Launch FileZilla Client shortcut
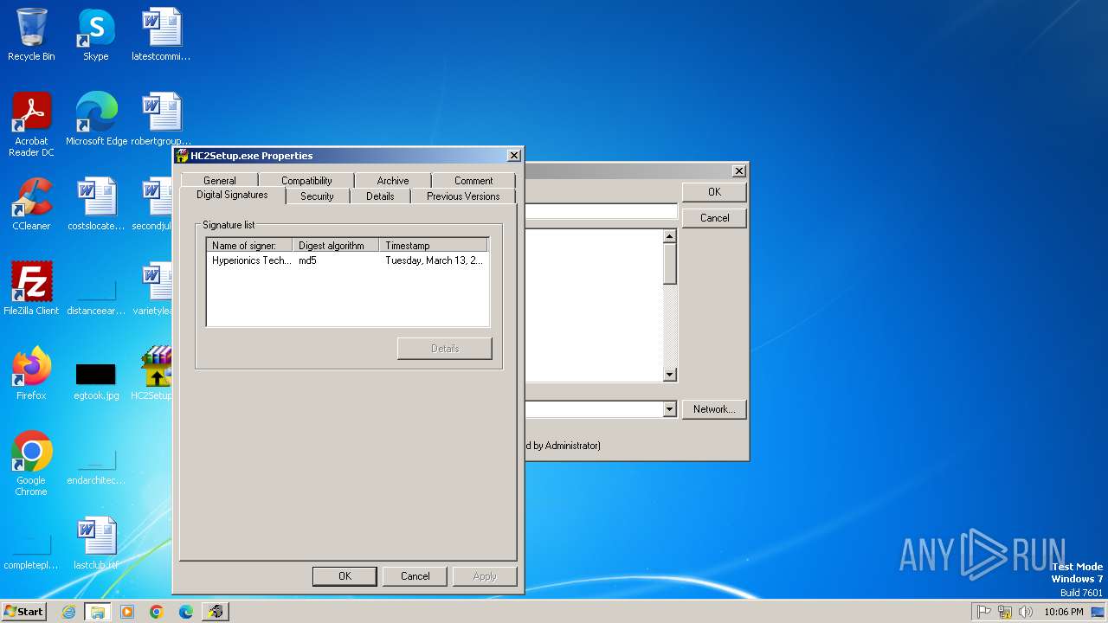Viewport: 1108px width, 623px height. pyautogui.click(x=31, y=289)
